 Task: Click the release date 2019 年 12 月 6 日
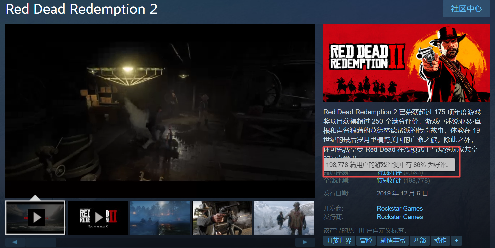pyautogui.click(x=402, y=193)
